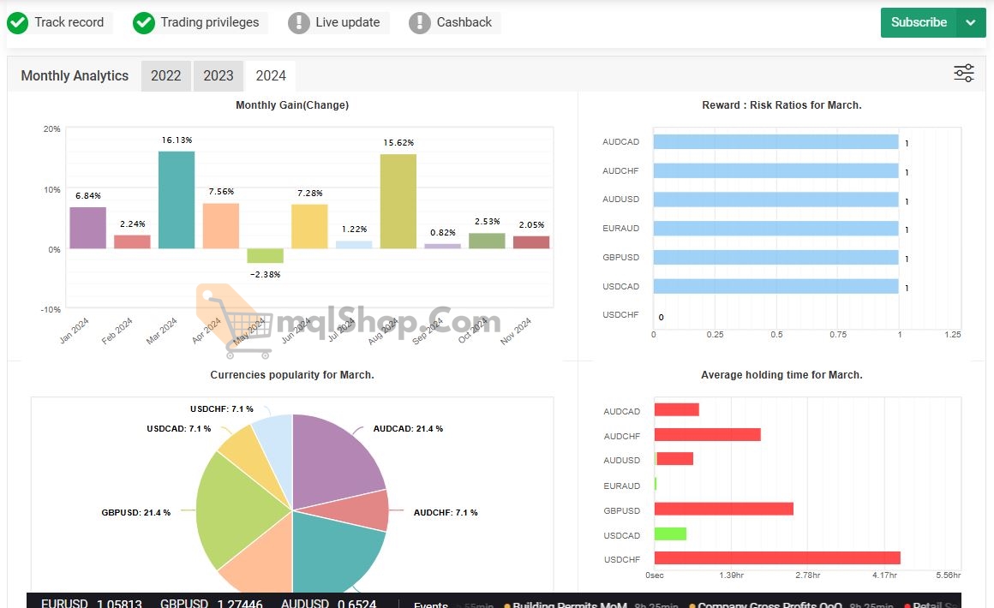The height and width of the screenshot is (608, 994).
Task: Open the chart settings sliders icon
Action: (x=964, y=74)
